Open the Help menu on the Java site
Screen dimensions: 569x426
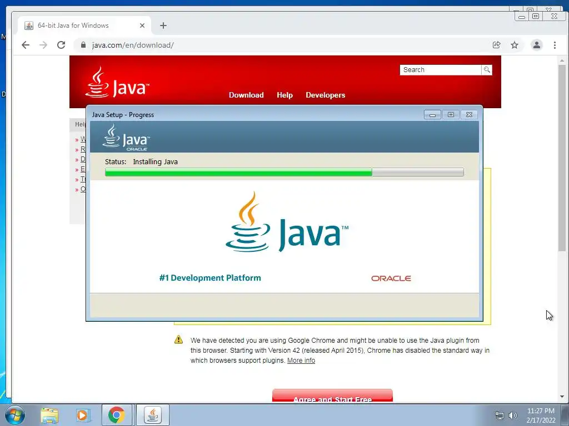click(x=284, y=95)
